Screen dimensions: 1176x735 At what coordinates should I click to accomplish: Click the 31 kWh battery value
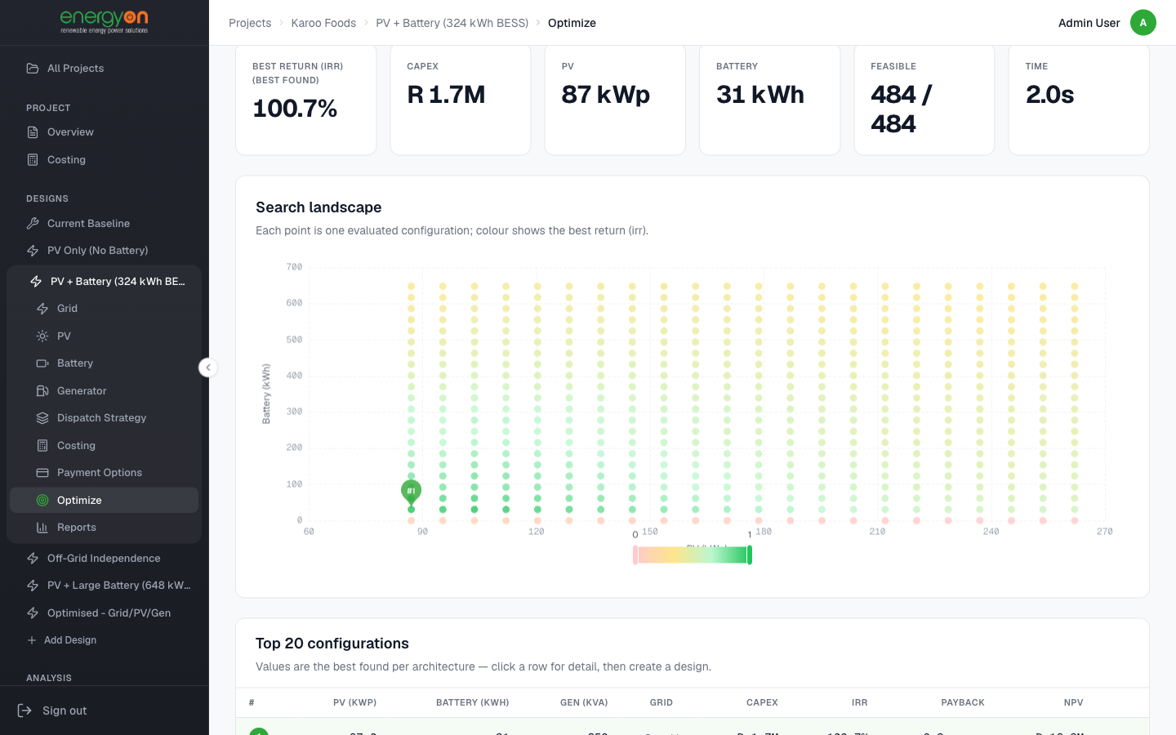(760, 95)
